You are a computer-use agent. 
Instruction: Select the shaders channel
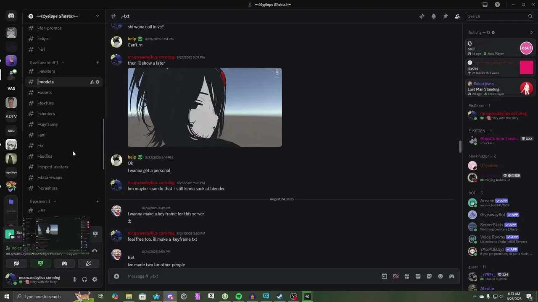tap(64, 114)
